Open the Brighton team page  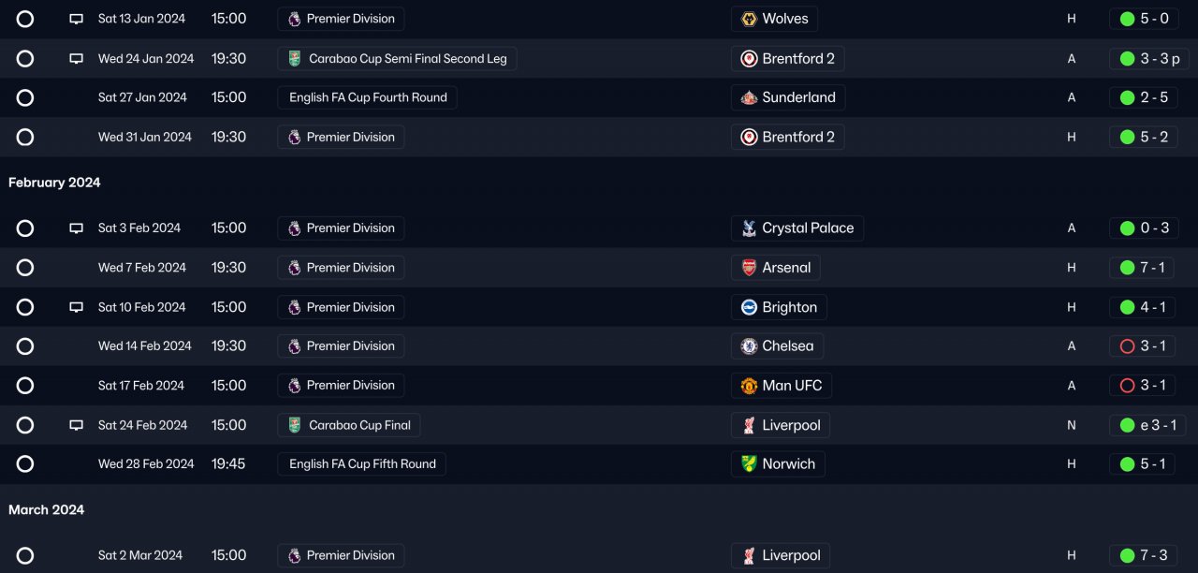point(789,307)
